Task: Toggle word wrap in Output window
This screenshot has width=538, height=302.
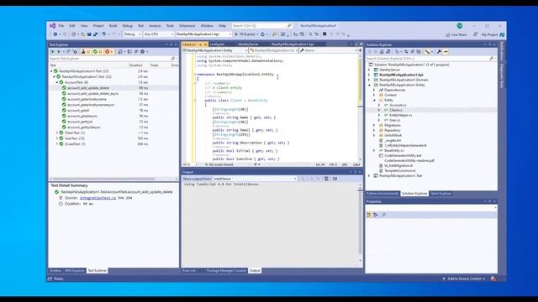Action: pyautogui.click(x=335, y=179)
